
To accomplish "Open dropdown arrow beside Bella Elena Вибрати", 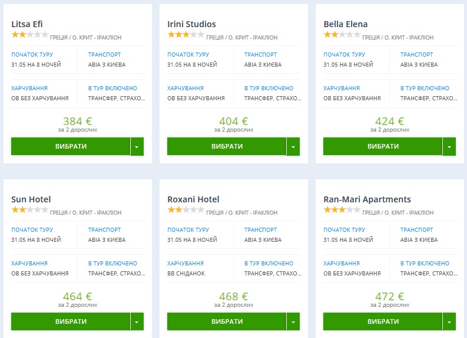I will pyautogui.click(x=449, y=146).
